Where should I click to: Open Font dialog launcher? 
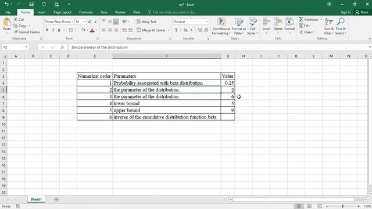98,38
